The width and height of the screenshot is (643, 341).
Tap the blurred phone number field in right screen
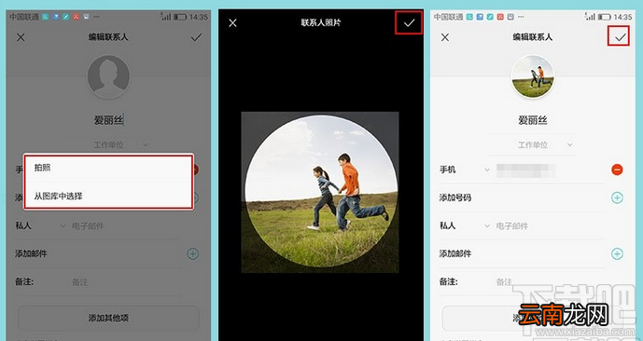[x=526, y=170]
